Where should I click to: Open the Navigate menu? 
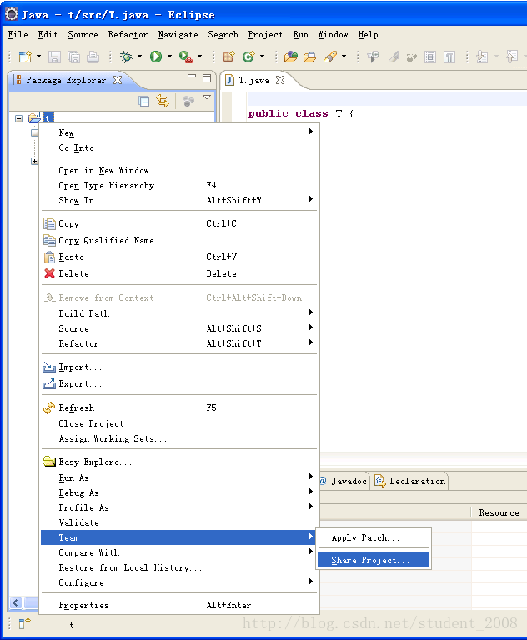pos(178,35)
